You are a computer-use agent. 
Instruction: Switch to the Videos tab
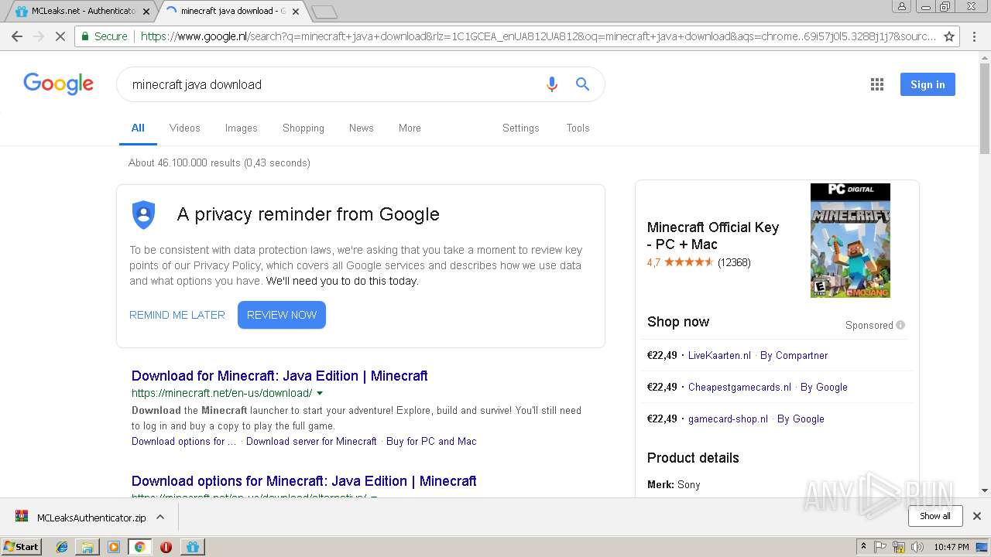point(184,128)
